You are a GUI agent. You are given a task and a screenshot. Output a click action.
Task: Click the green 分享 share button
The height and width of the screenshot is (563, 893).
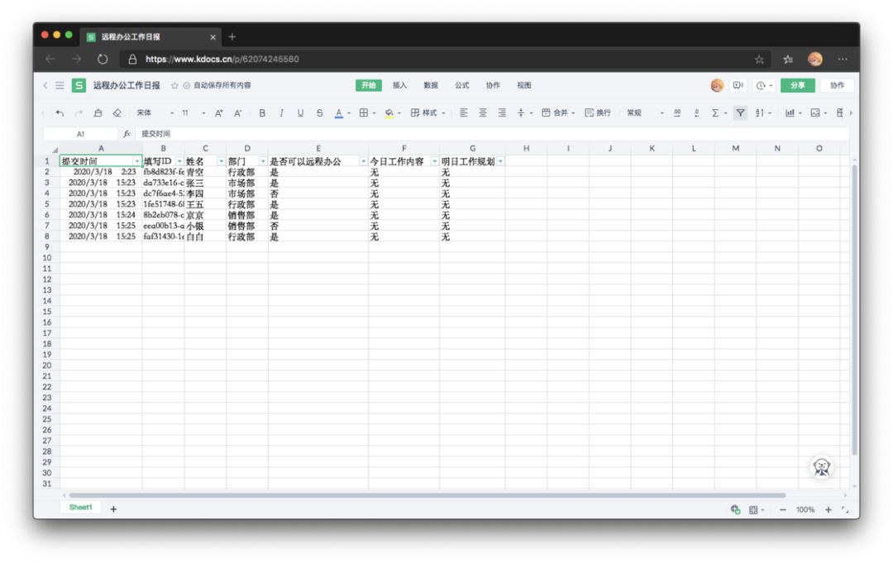[x=797, y=85]
